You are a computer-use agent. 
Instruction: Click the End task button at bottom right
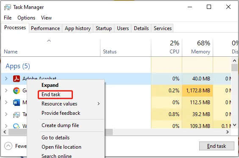(x=217, y=146)
